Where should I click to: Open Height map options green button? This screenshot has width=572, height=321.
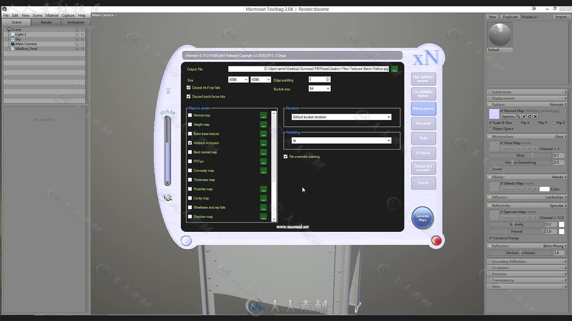(263, 125)
